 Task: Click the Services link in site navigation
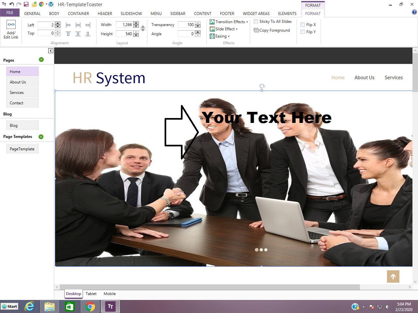[394, 78]
